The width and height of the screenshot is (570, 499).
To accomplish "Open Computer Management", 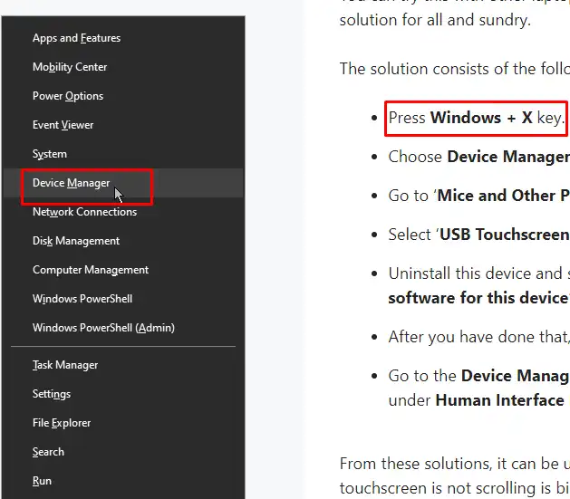I will (x=91, y=270).
